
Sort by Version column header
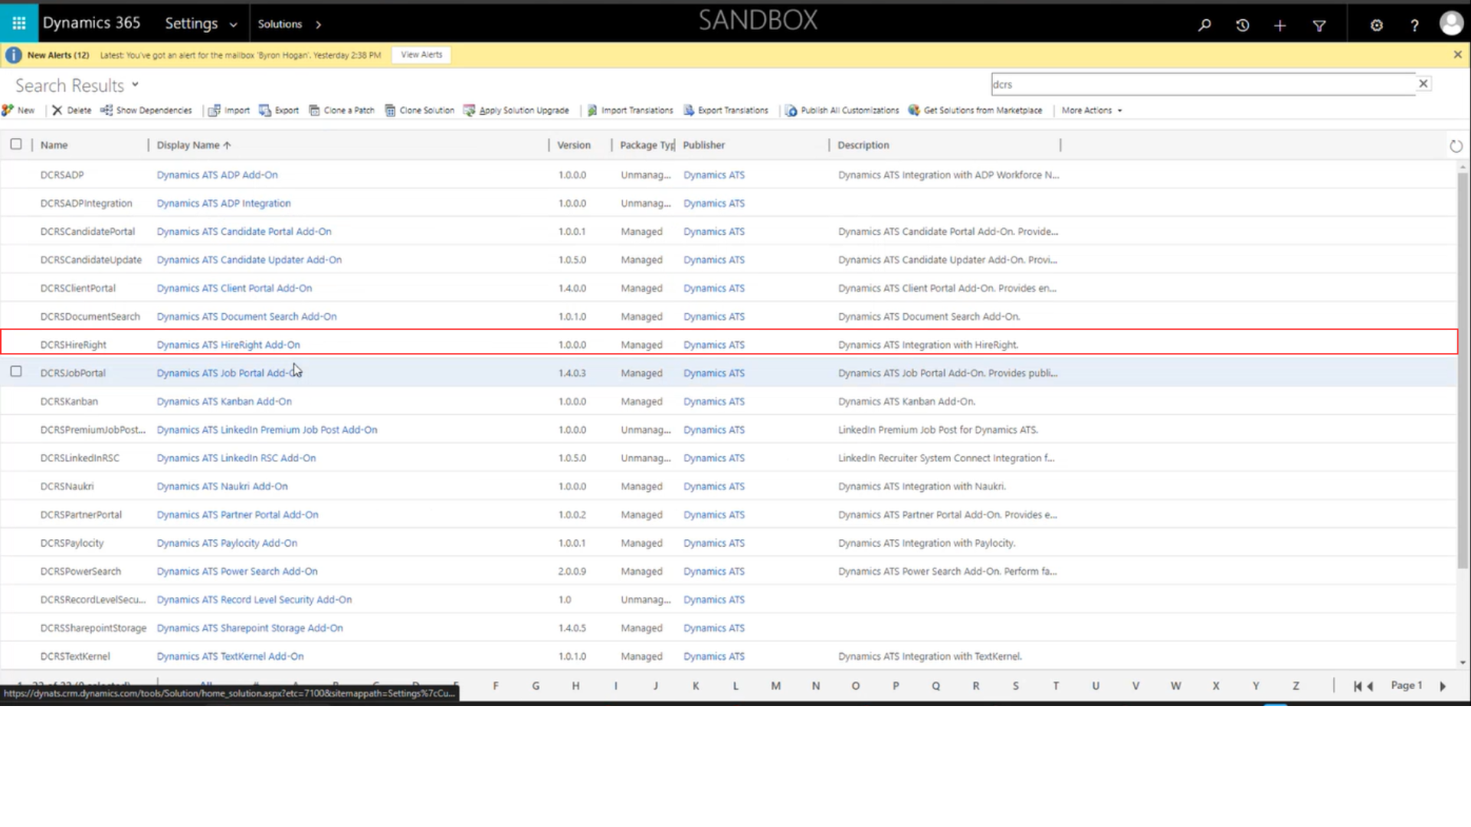click(x=574, y=145)
